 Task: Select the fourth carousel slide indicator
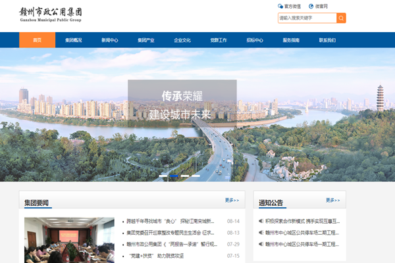[196, 176]
